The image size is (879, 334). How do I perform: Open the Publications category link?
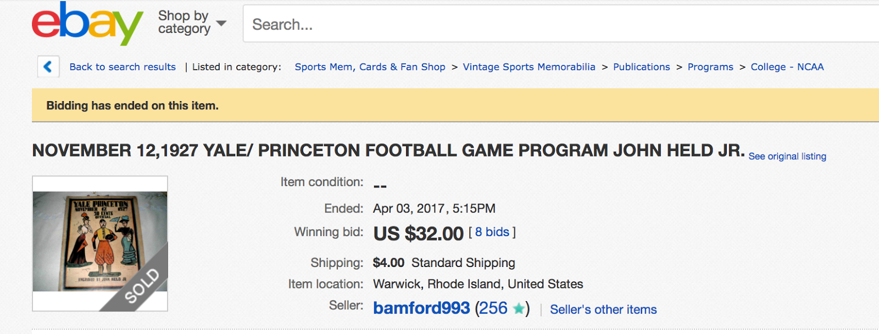[641, 67]
